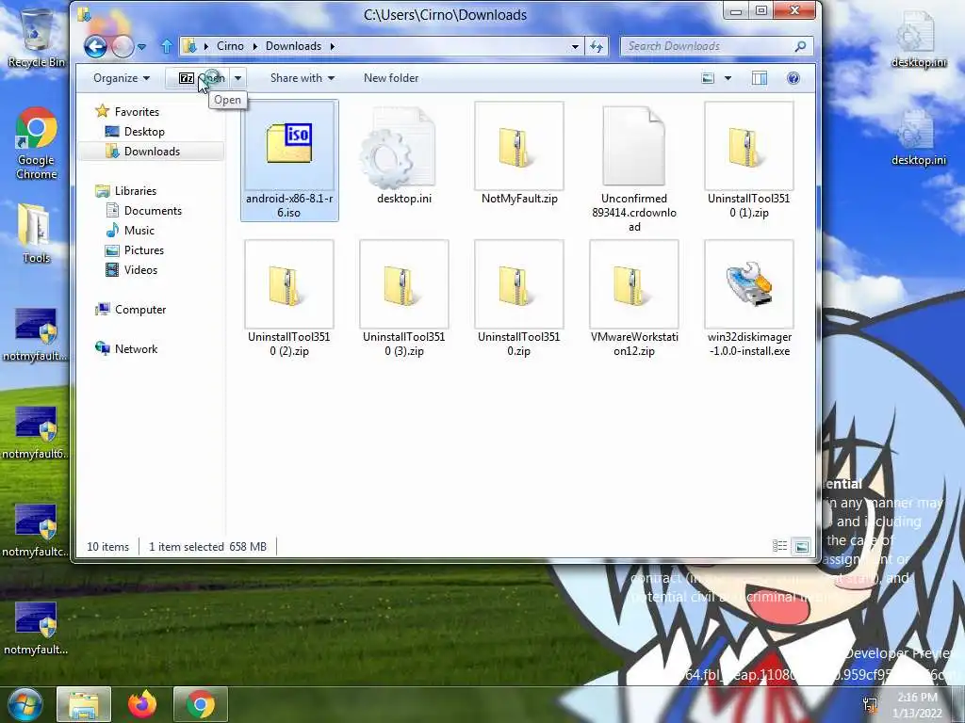The height and width of the screenshot is (723, 965).
Task: Click the Search Downloads field
Action: pos(716,46)
